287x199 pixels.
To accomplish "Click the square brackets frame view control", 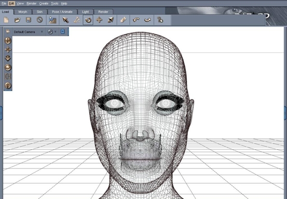I will click(8, 77).
